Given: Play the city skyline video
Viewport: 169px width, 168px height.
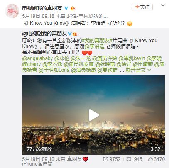Looking at the screenshot, I should click(x=94, y=115).
